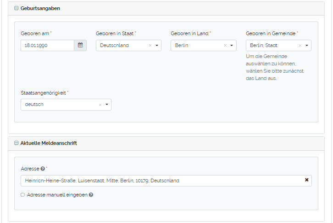The width and height of the screenshot is (333, 223).
Task: Clear the address field with X icon
Action: (307, 180)
